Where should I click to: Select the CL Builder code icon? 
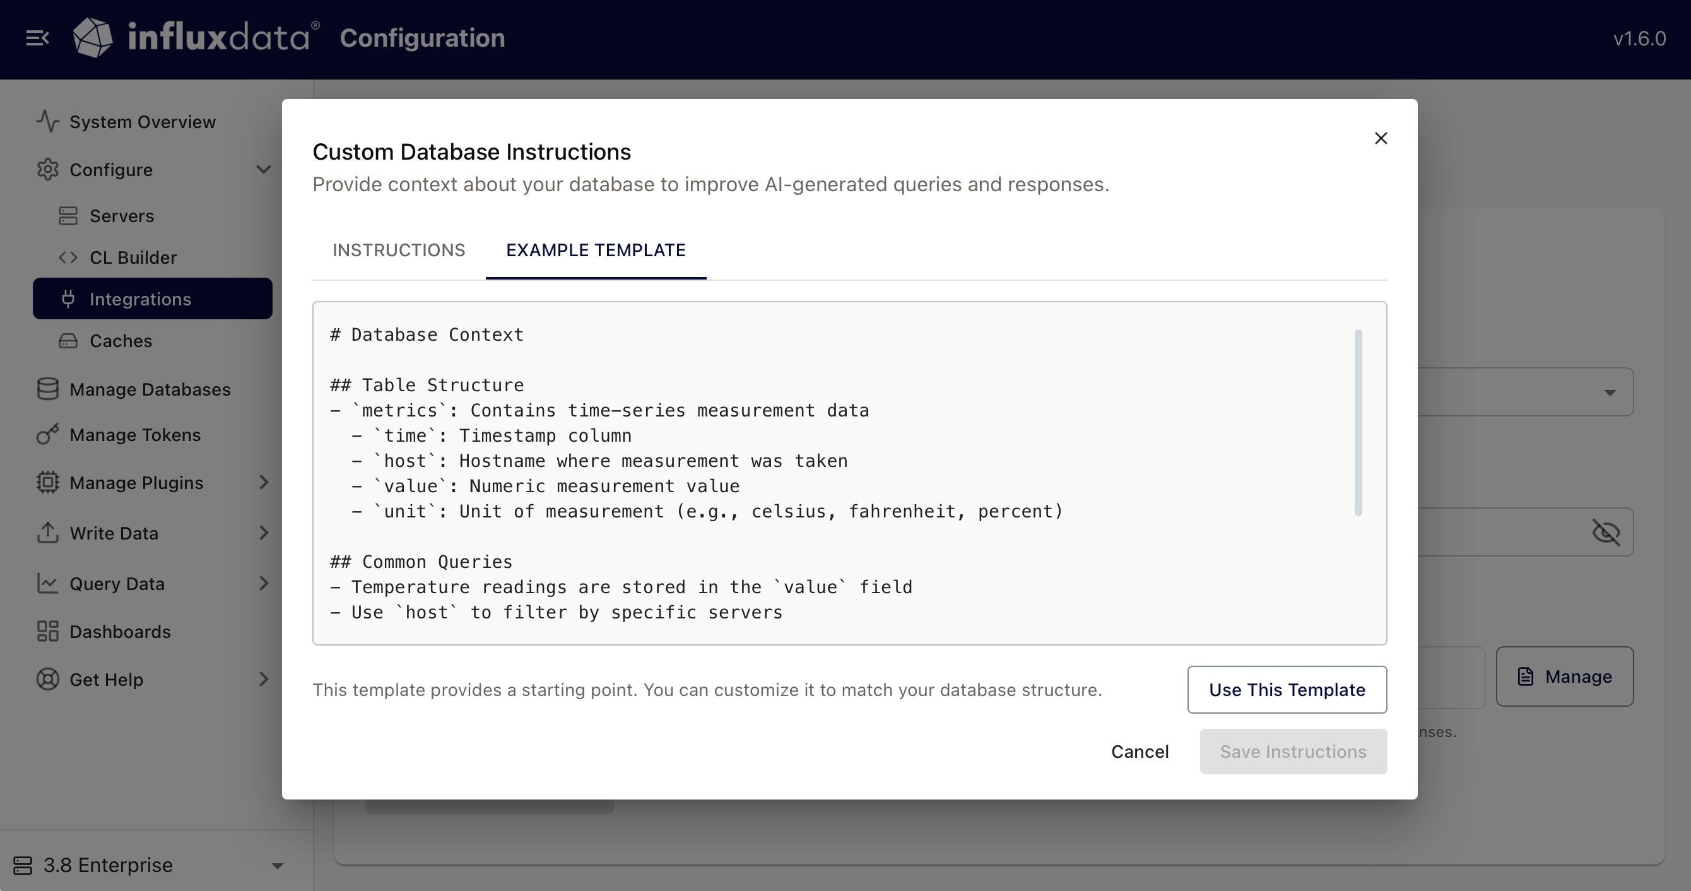tap(68, 257)
